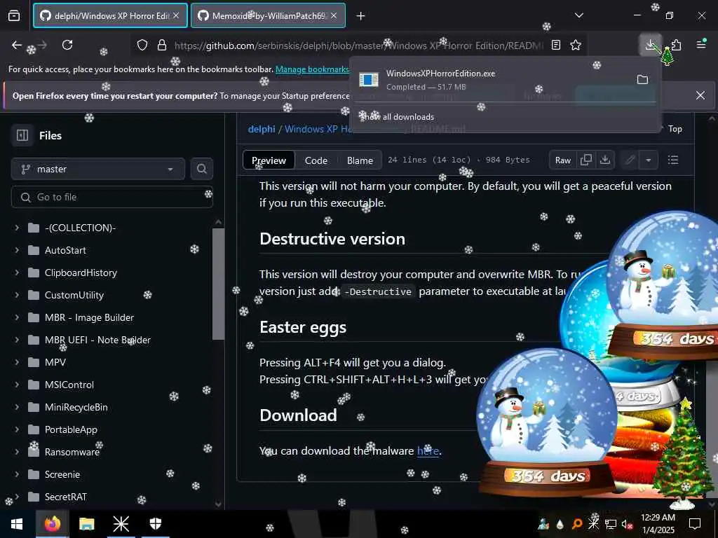Click the delphi breadcrumb link
The image size is (718, 538).
click(262, 129)
